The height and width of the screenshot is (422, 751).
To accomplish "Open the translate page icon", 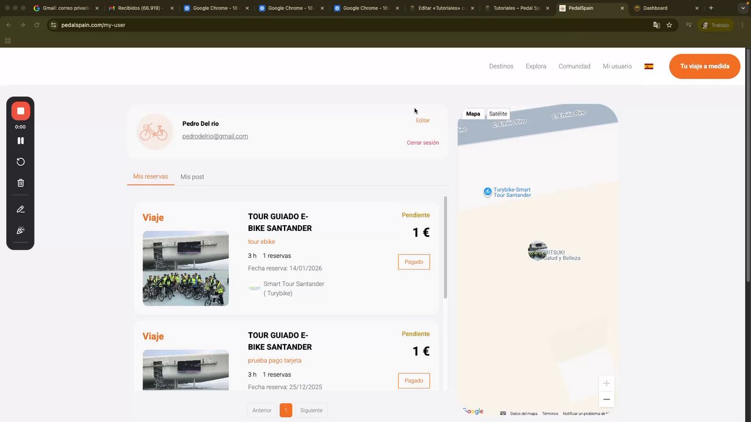I will pos(657,25).
